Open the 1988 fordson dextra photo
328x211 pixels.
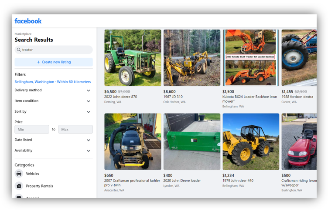pos(299,58)
